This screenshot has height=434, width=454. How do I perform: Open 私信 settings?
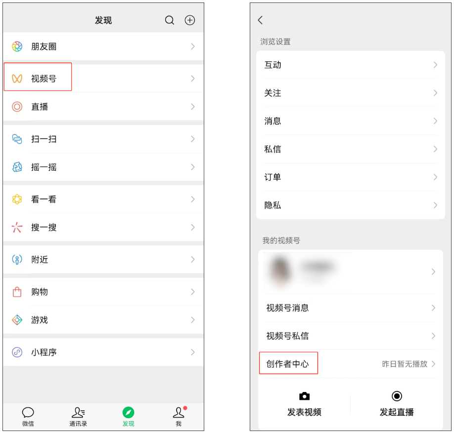[x=350, y=149]
